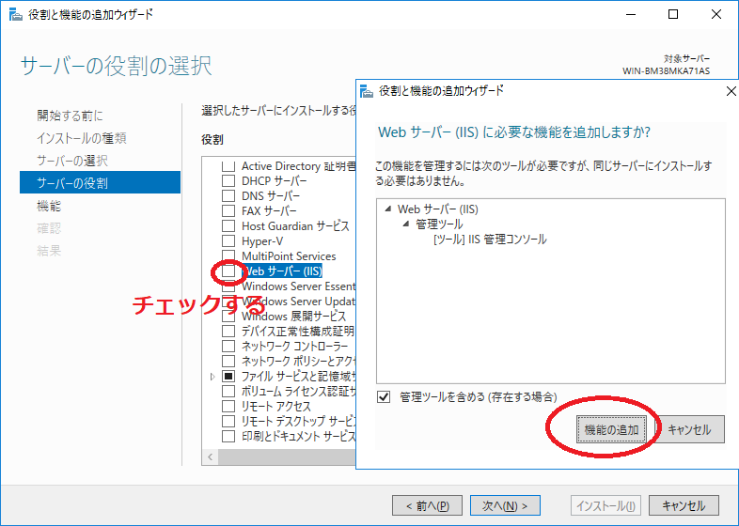The height and width of the screenshot is (526, 739).
Task: Select [ツール] IIS 管理コンソール item
Action: pos(489,240)
